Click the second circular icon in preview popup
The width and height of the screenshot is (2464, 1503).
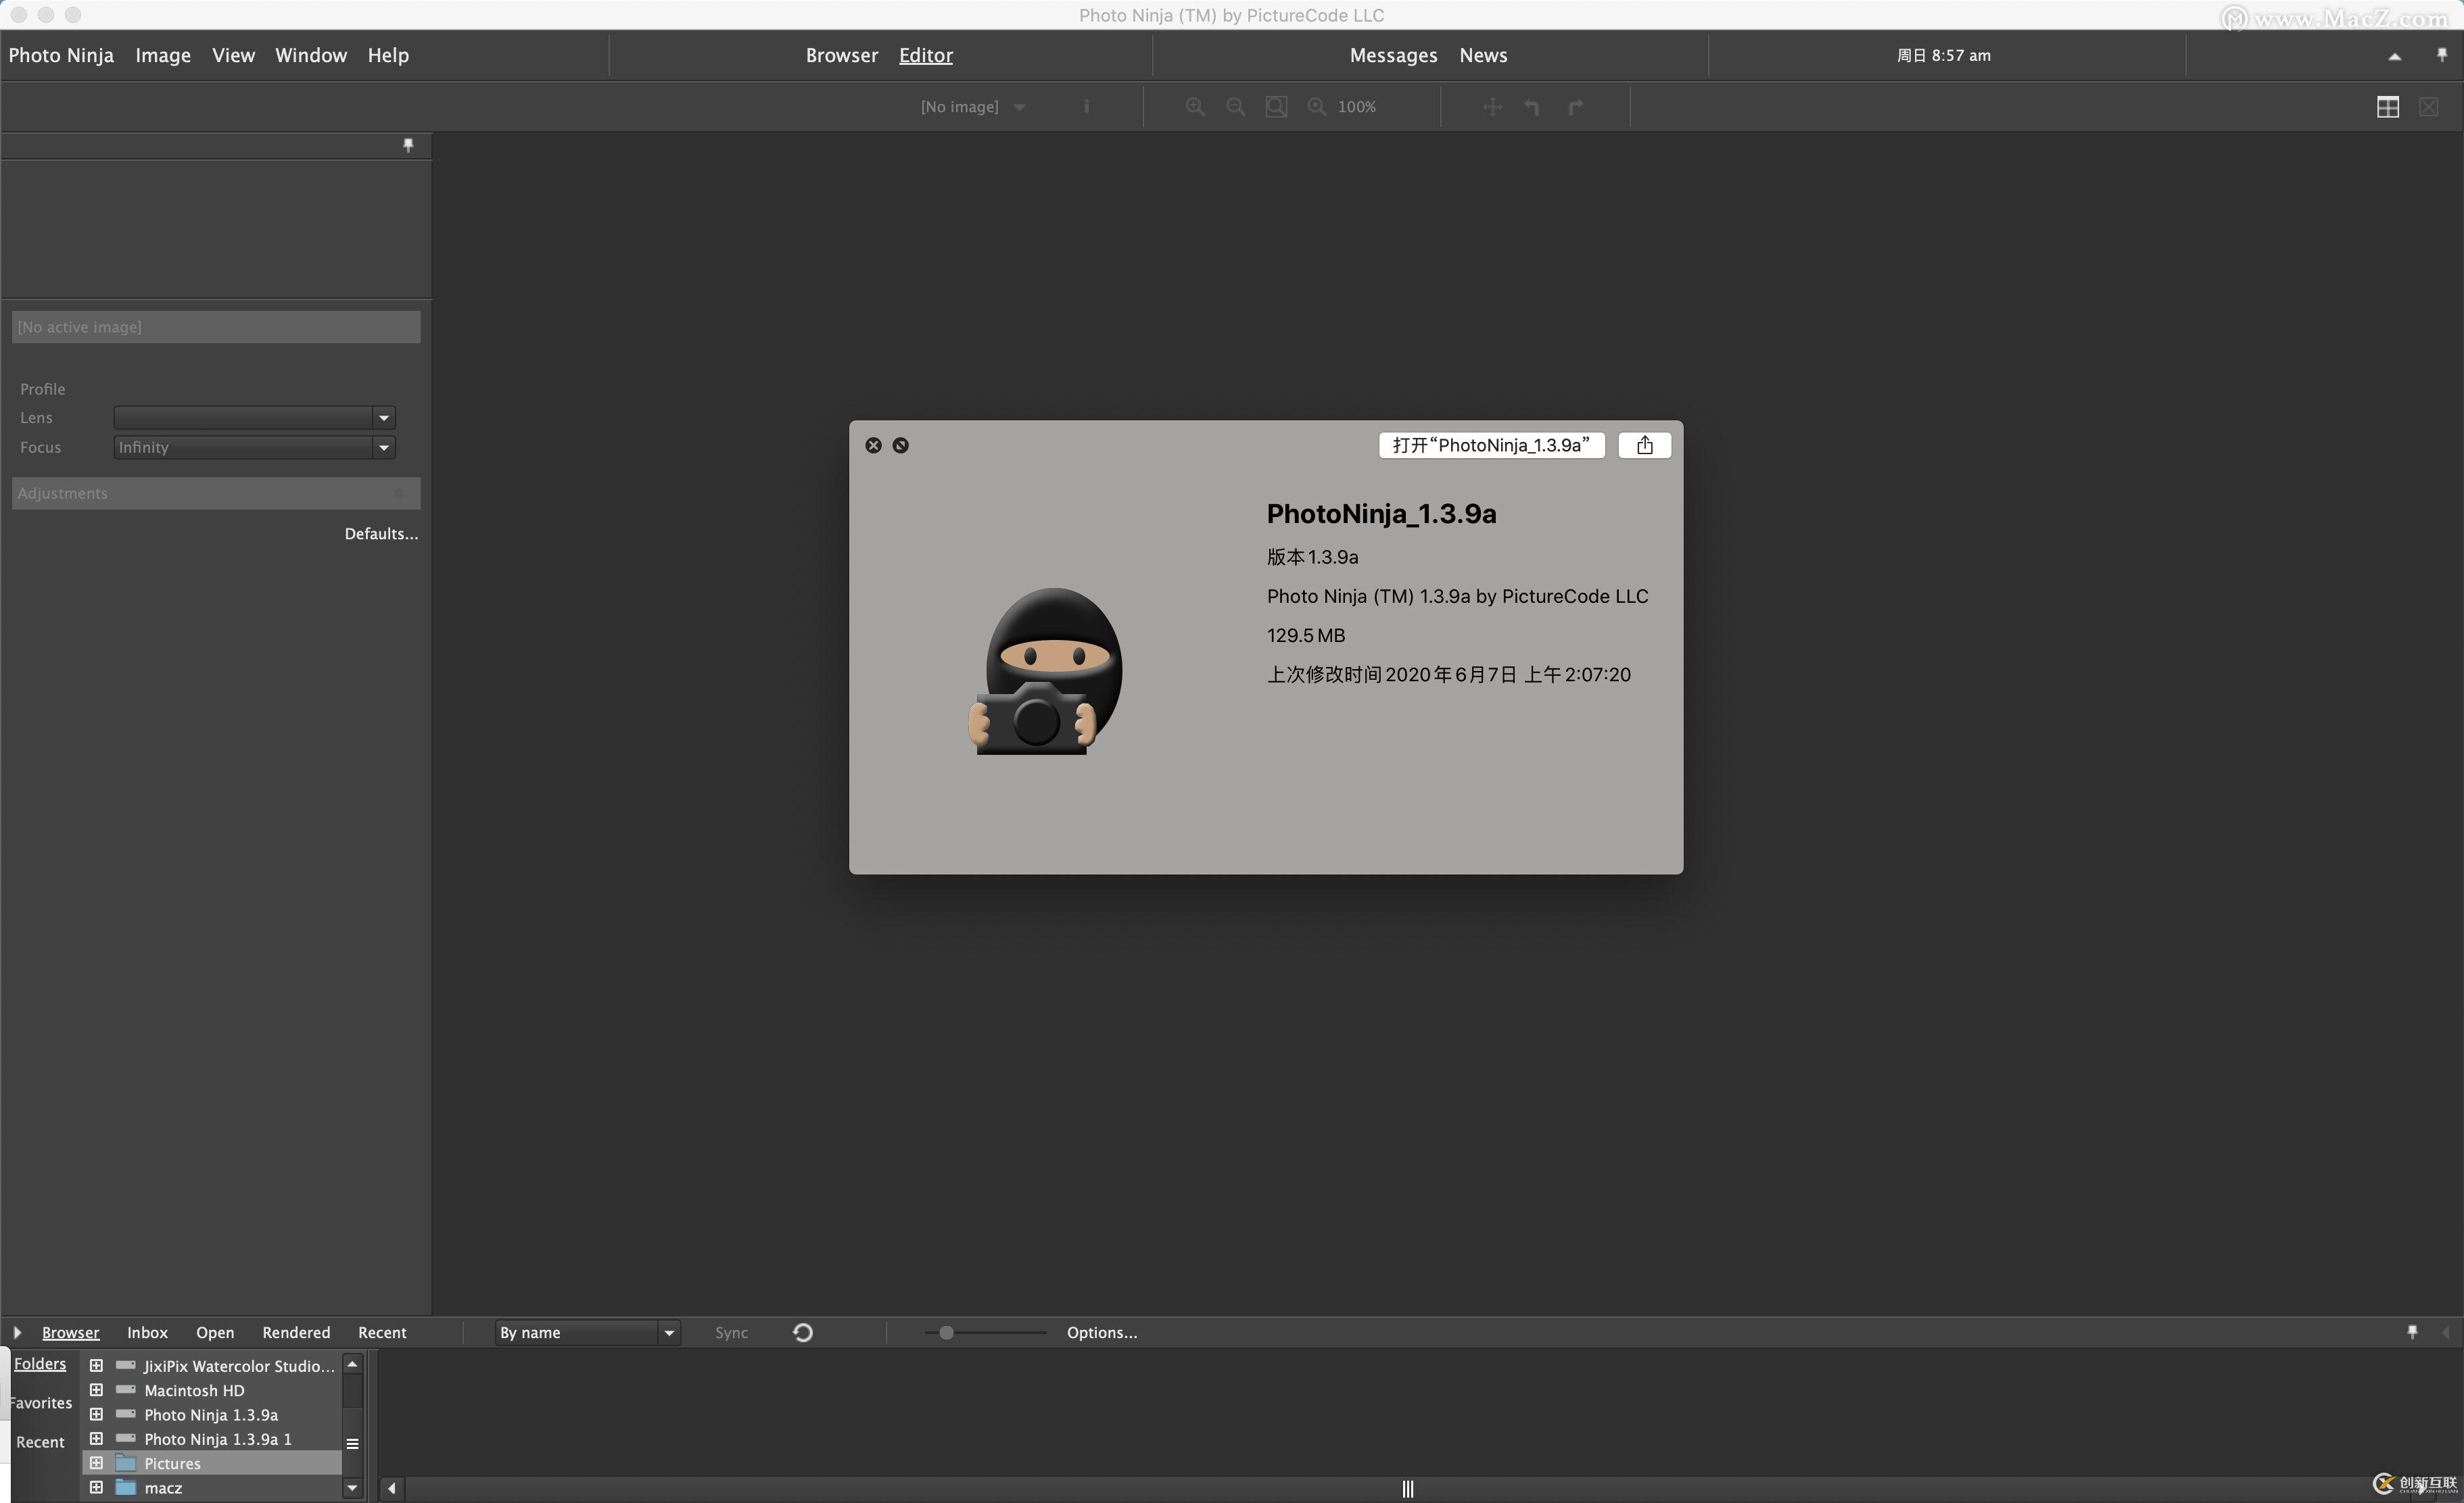pyautogui.click(x=900, y=445)
